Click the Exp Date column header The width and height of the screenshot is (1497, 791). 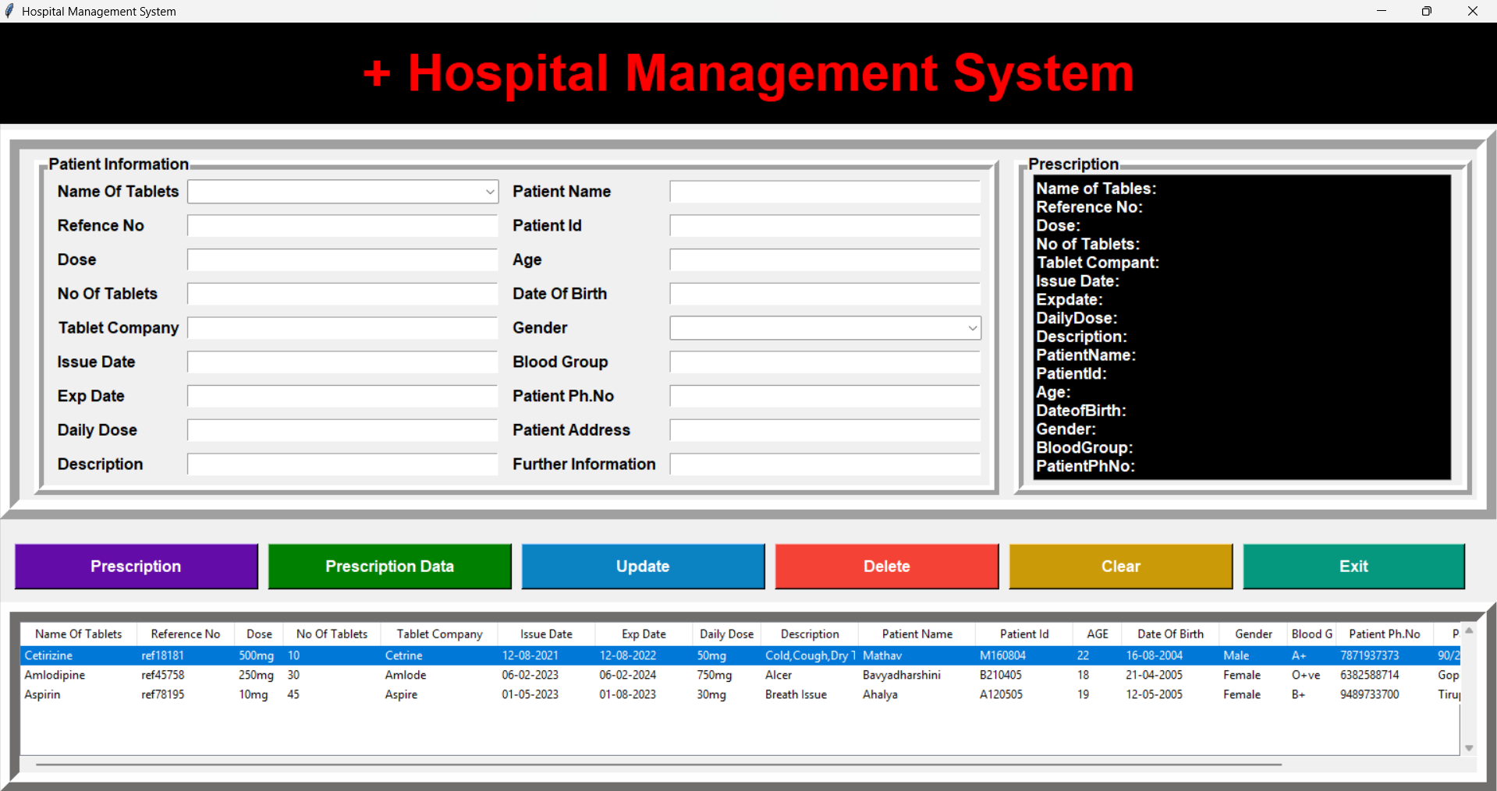[644, 634]
